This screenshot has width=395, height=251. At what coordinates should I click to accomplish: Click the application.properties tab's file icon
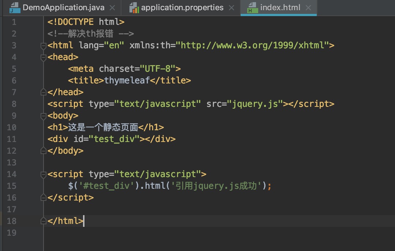134,8
